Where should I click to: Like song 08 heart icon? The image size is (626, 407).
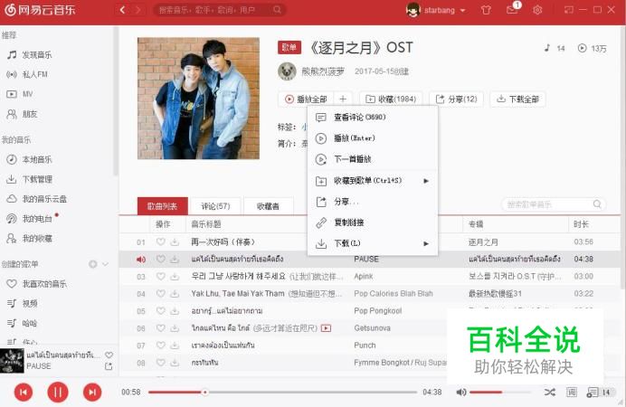tap(160, 363)
